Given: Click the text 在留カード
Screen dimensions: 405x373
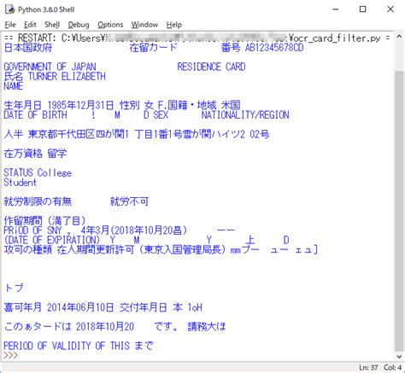Looking at the screenshot, I should [153, 47].
